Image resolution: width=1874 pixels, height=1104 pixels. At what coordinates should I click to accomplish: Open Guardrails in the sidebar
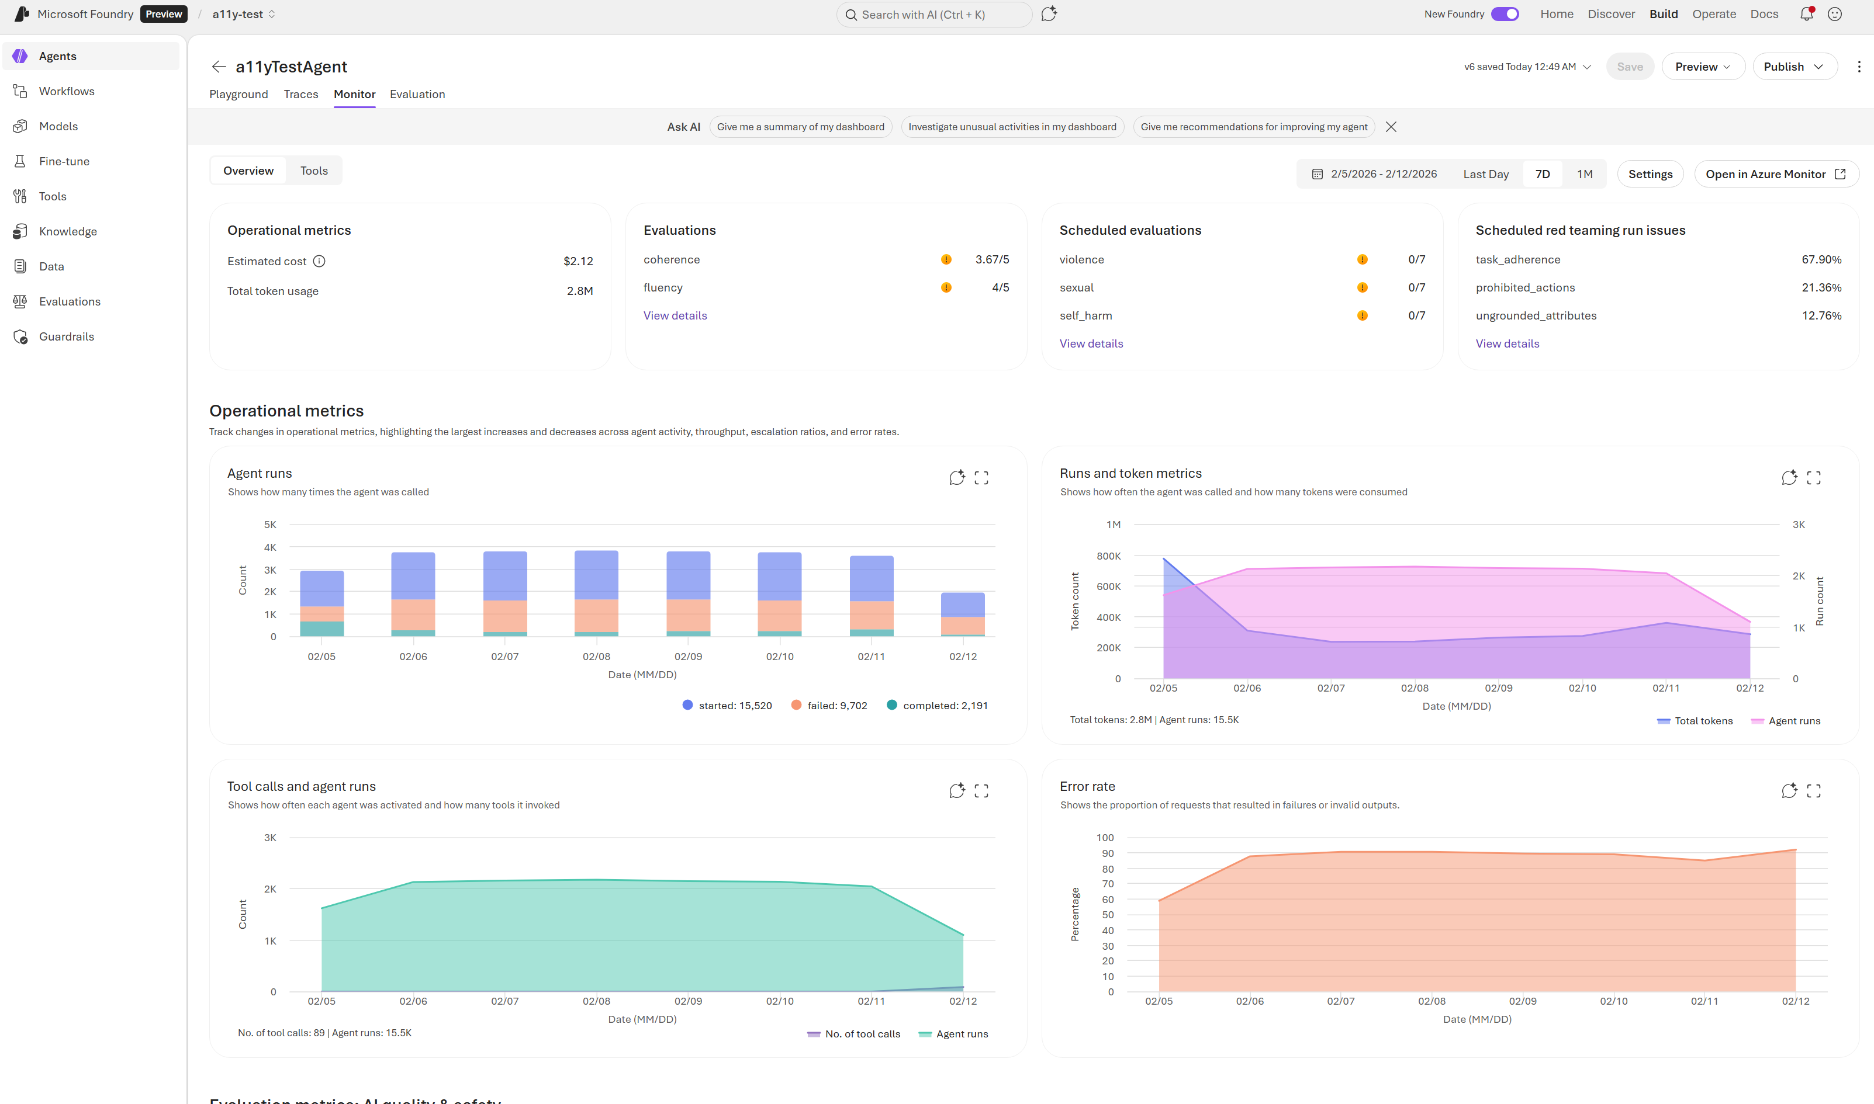point(66,336)
